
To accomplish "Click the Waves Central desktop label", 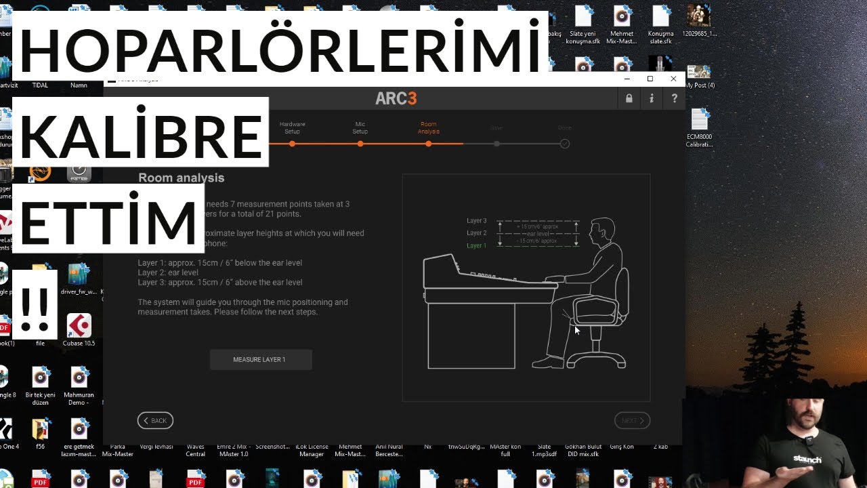I will point(196,450).
